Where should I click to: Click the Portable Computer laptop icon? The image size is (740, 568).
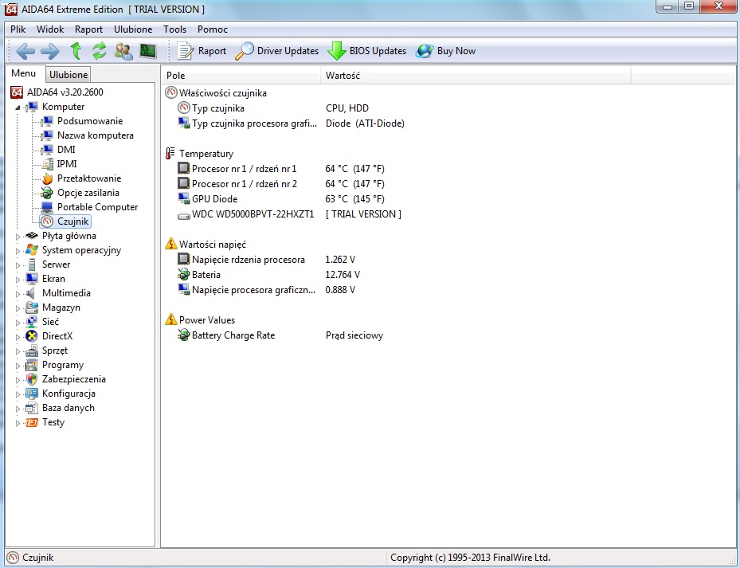point(47,207)
